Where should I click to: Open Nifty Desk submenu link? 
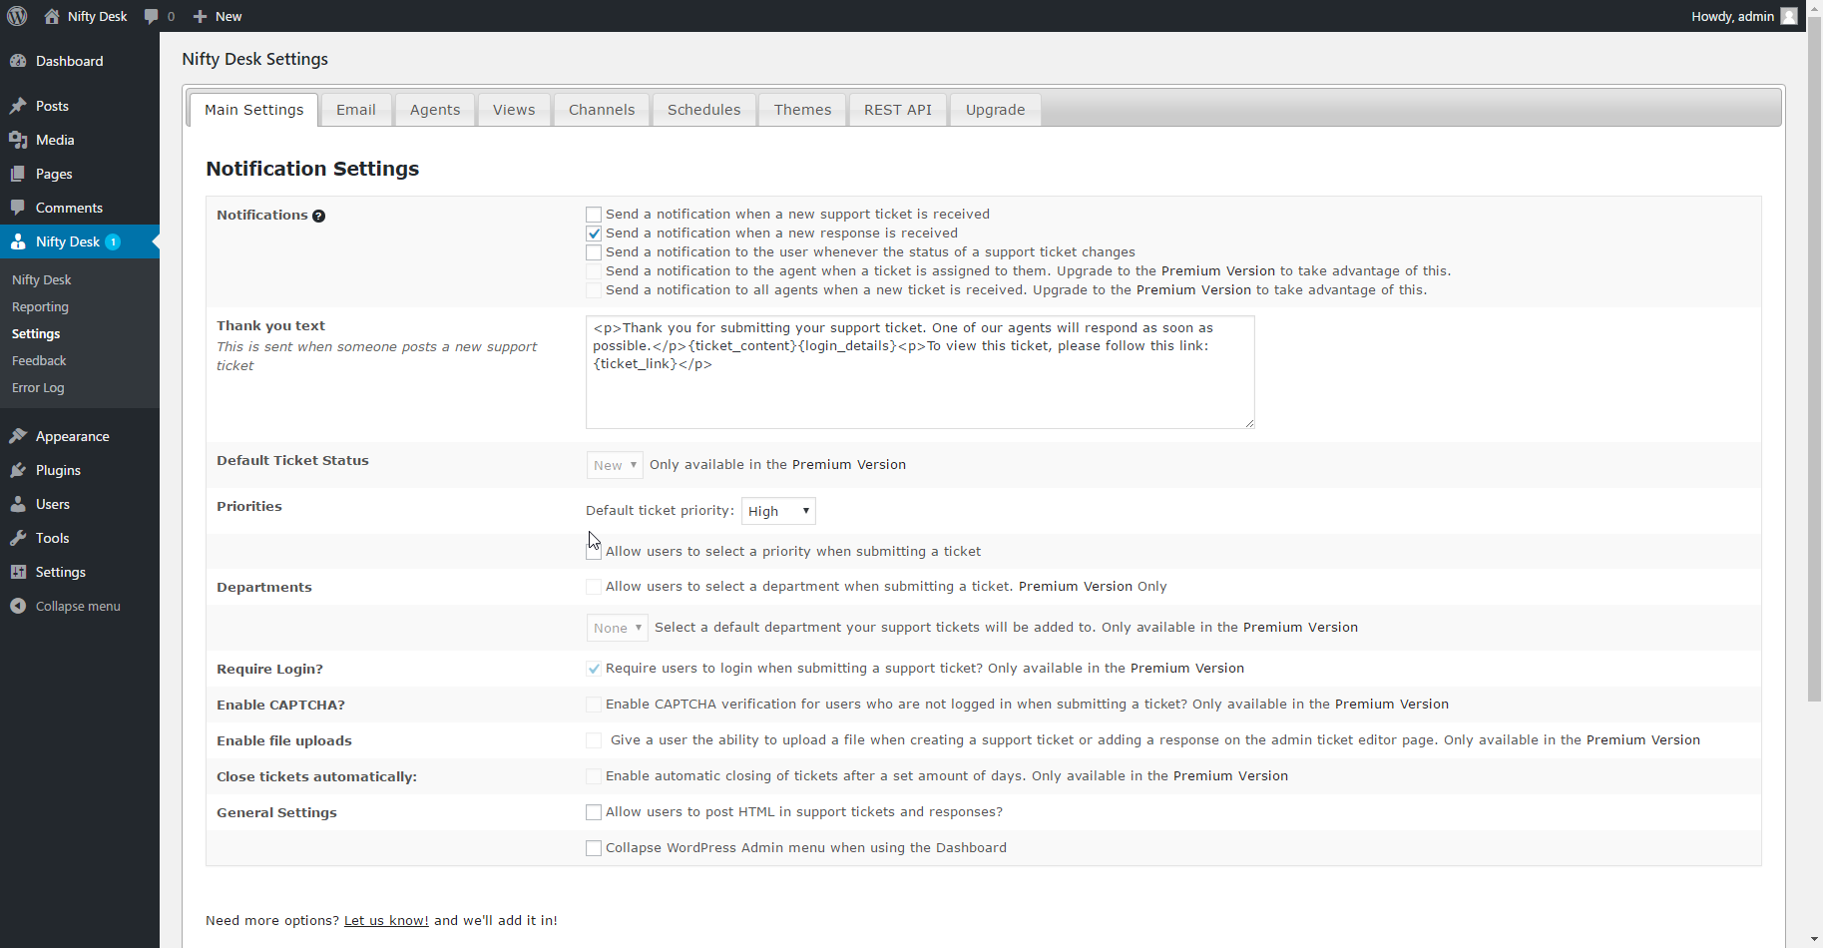coord(42,279)
